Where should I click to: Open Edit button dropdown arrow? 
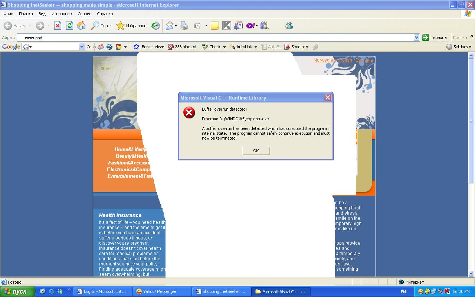(x=206, y=26)
